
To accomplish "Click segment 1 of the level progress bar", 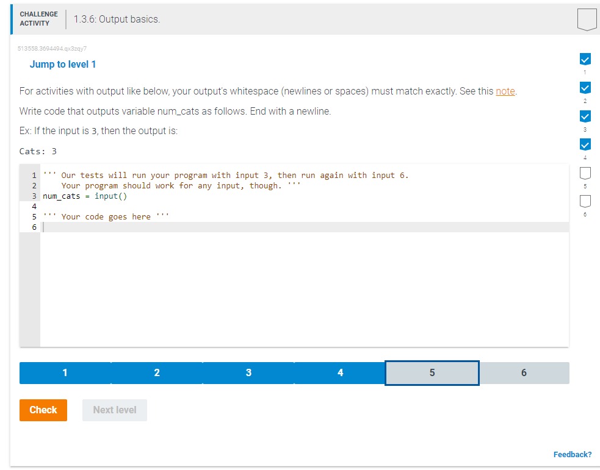I will pyautogui.click(x=65, y=372).
